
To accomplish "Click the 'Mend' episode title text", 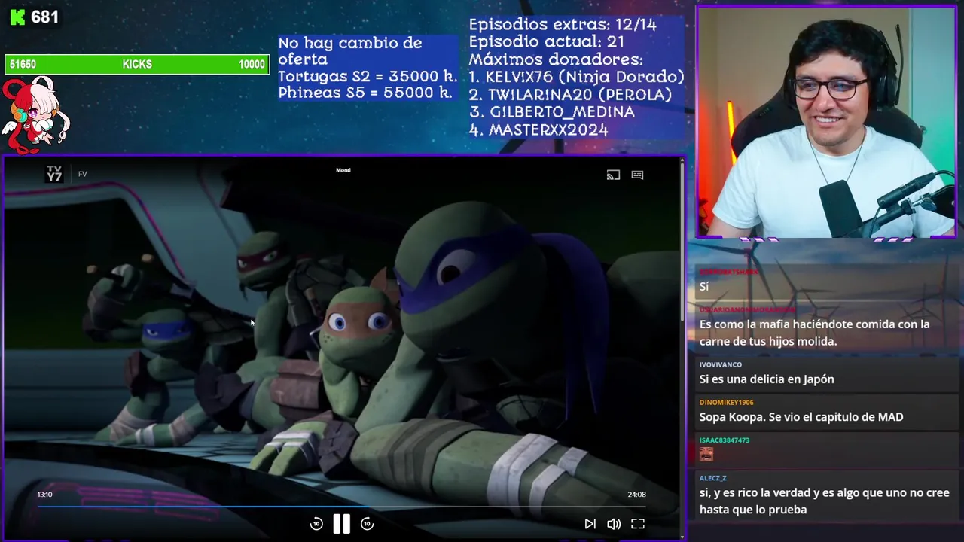I will point(343,170).
